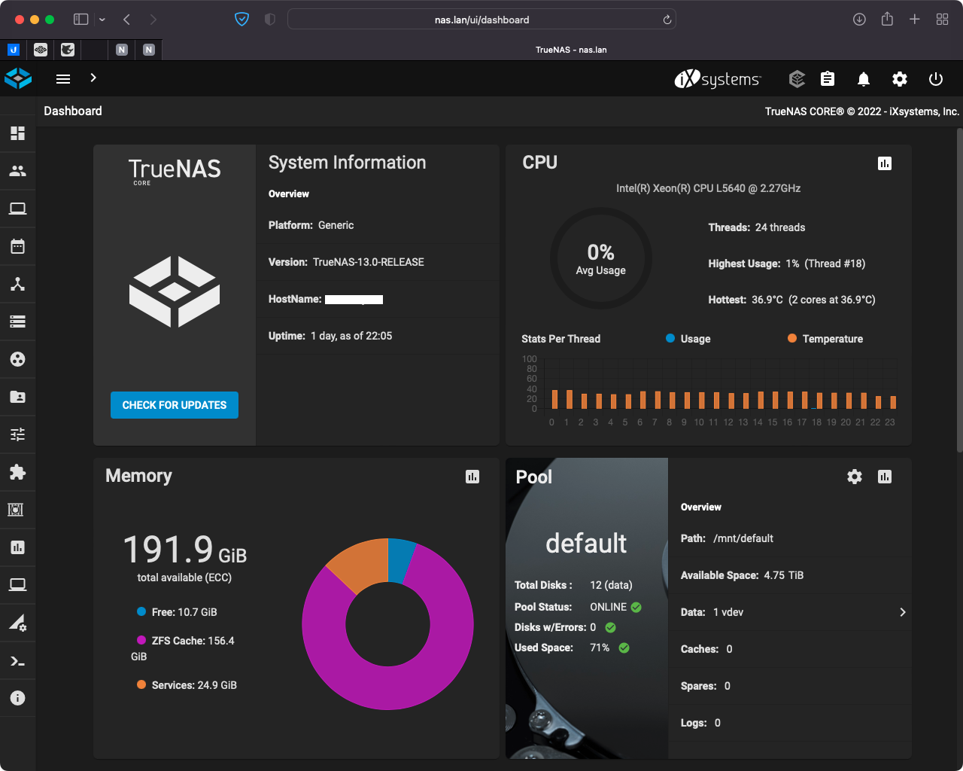Click the Intel Xeon CPU model text
The height and width of the screenshot is (771, 963).
click(709, 188)
